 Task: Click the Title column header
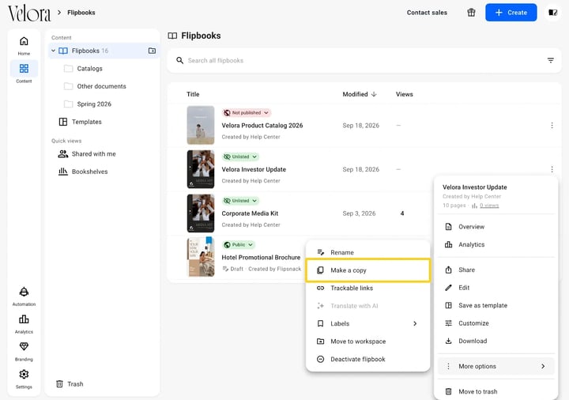point(193,94)
